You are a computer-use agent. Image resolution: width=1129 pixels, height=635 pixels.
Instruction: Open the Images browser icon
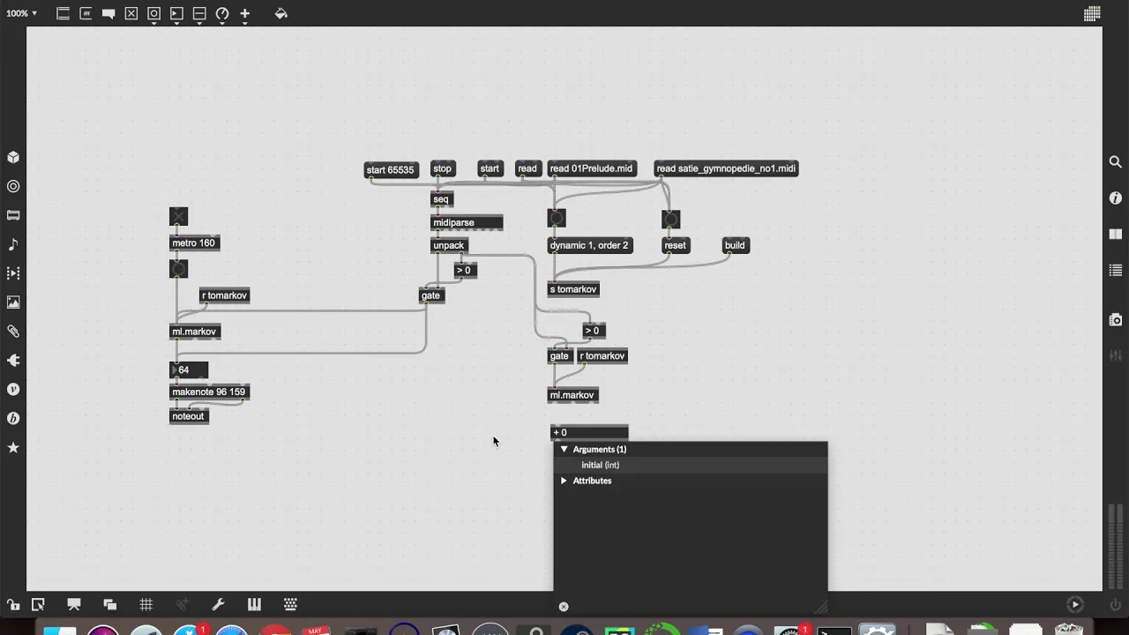point(13,303)
